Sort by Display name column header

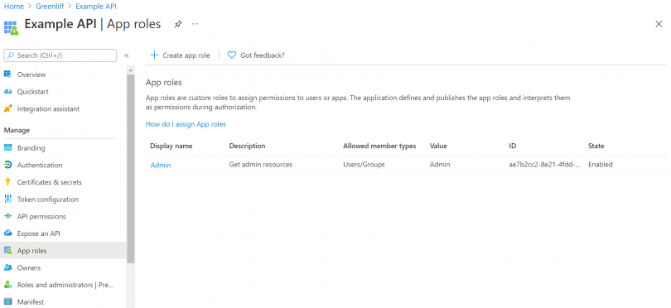tap(171, 146)
